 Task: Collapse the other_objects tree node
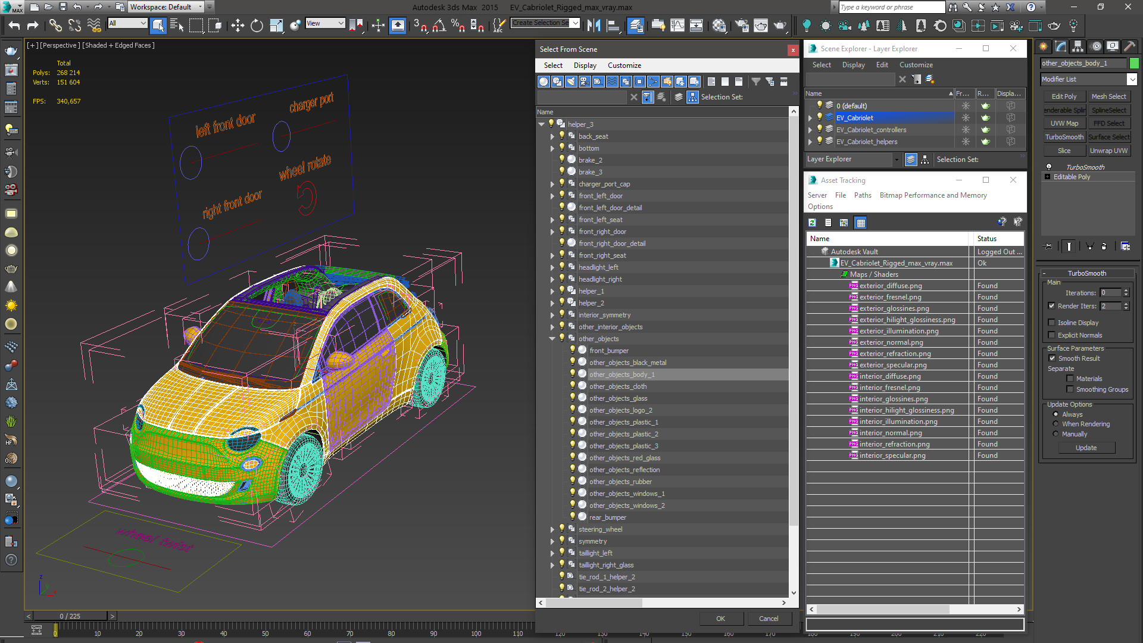point(552,339)
